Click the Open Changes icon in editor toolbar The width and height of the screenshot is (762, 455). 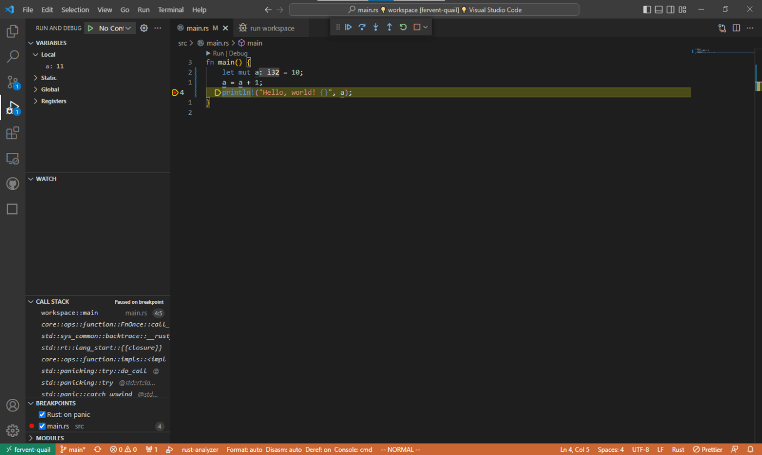click(x=722, y=28)
